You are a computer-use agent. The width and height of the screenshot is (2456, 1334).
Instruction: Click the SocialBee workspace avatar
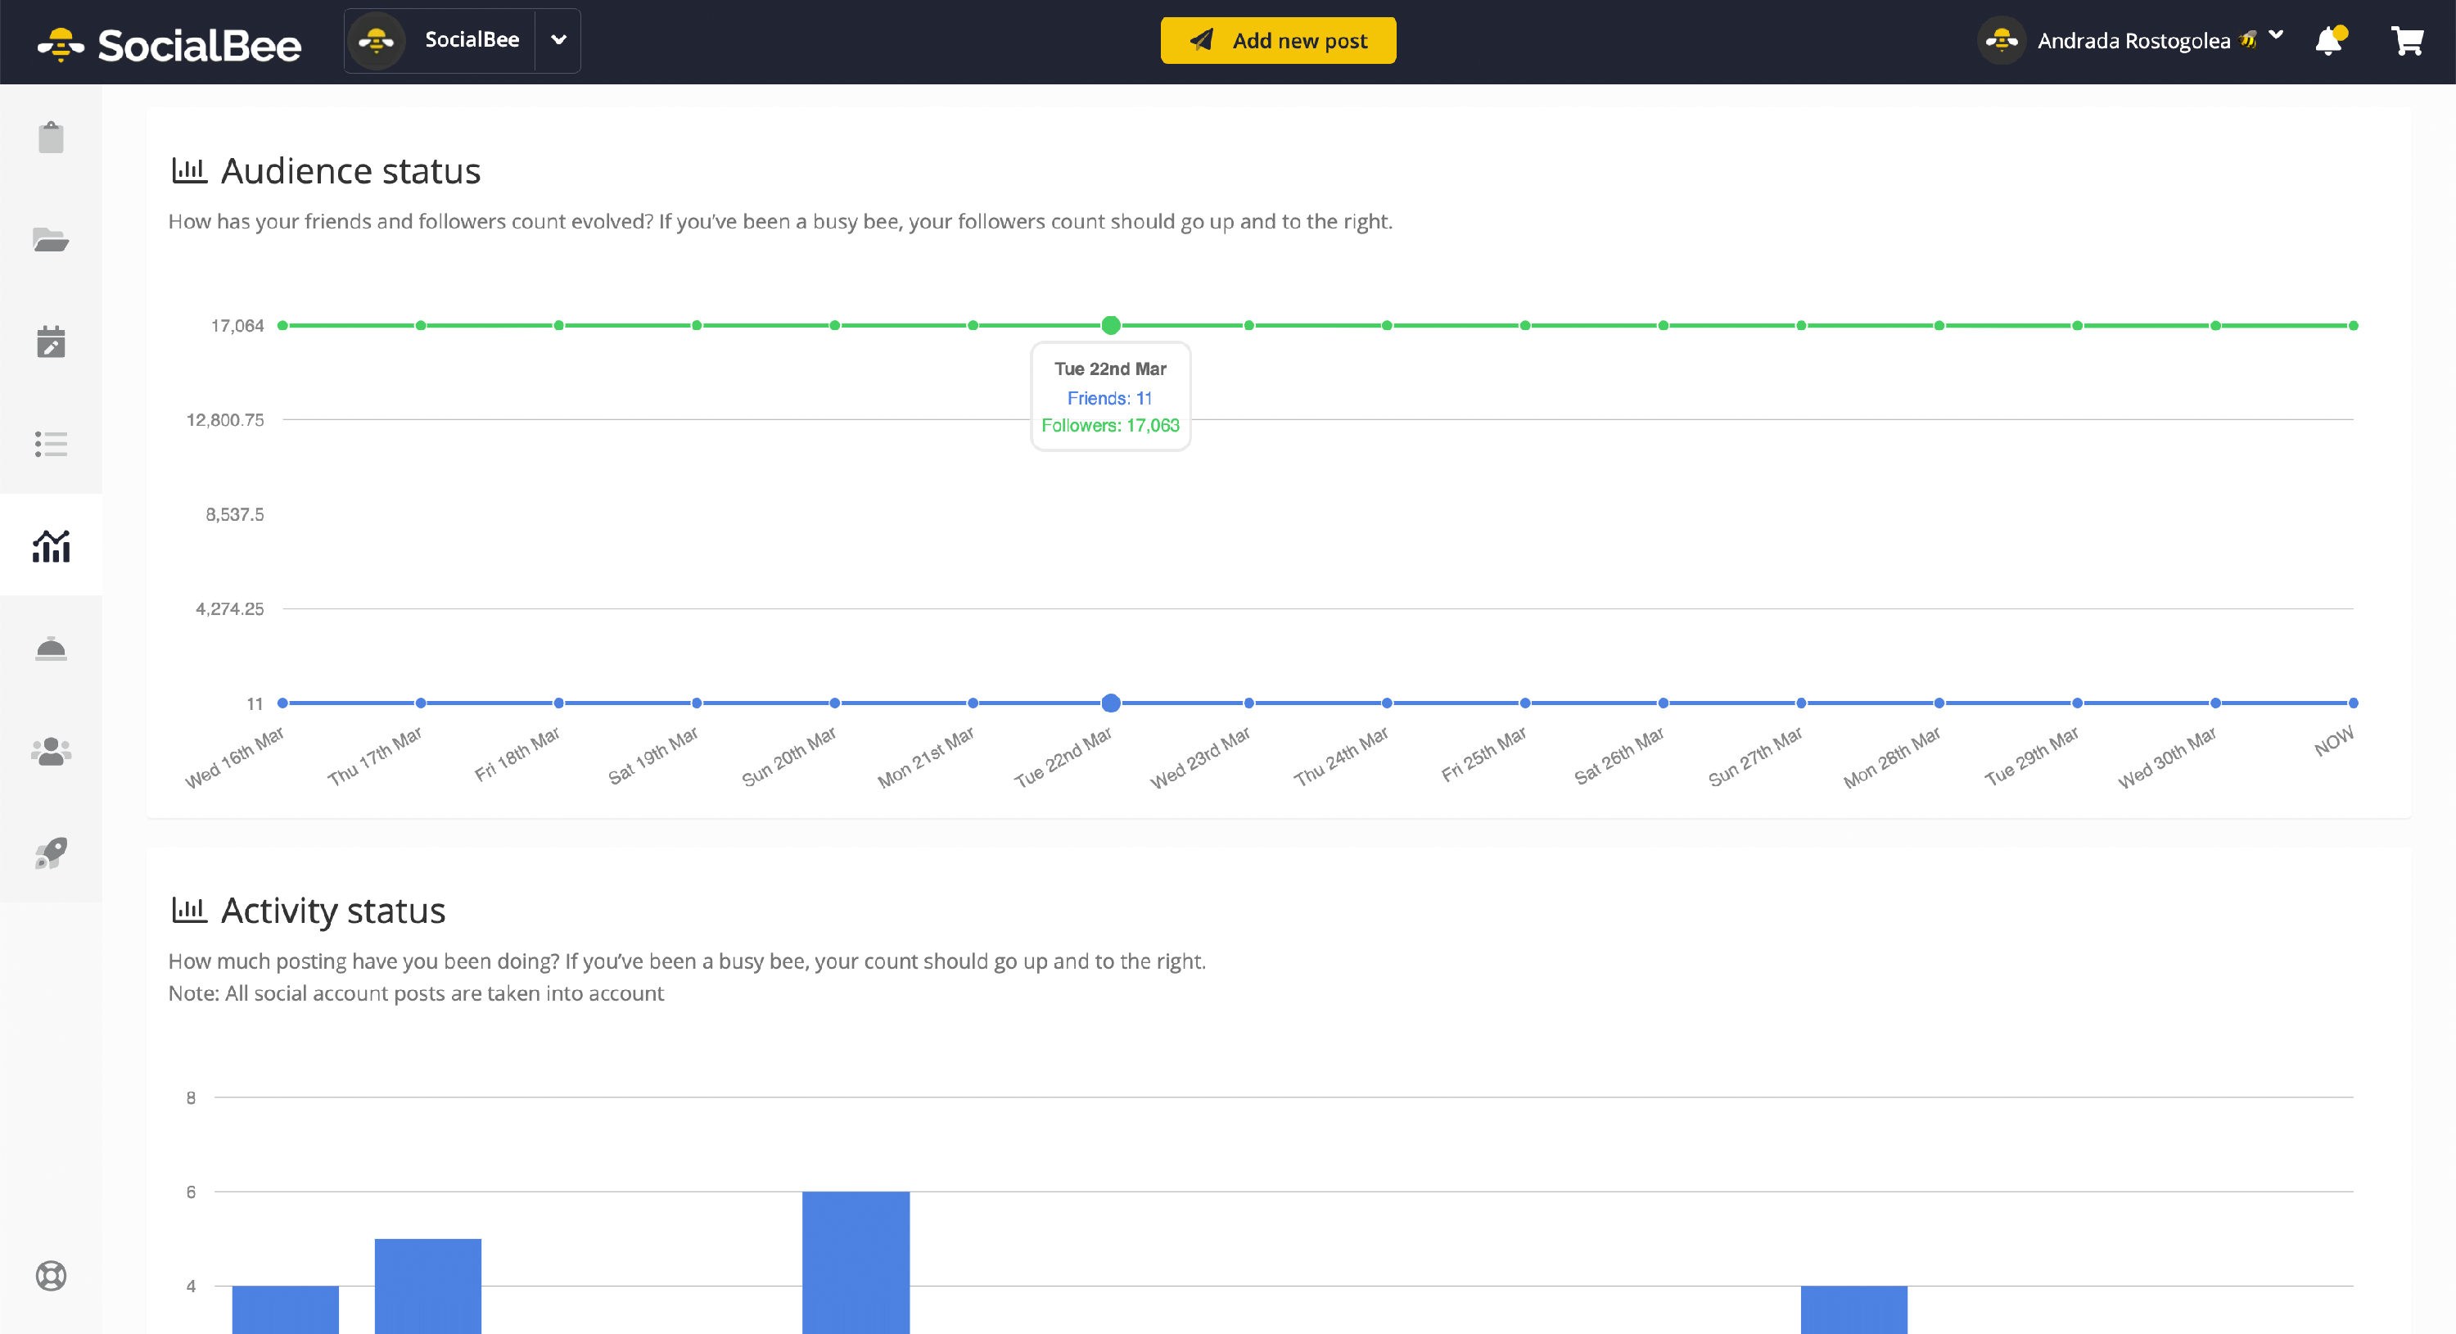377,40
